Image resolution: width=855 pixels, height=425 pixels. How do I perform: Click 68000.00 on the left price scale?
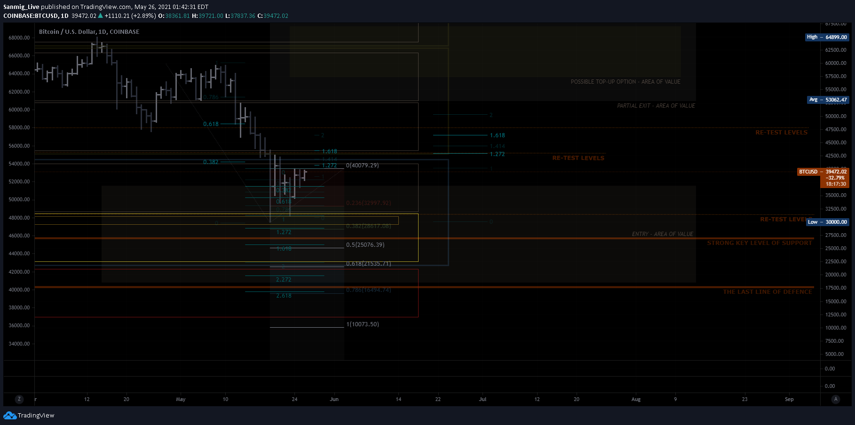(x=19, y=38)
